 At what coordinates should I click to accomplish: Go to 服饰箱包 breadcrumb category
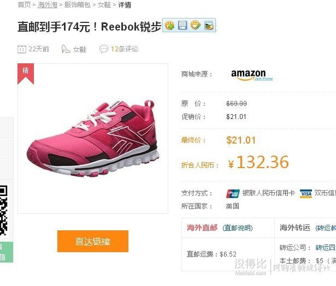(78, 5)
